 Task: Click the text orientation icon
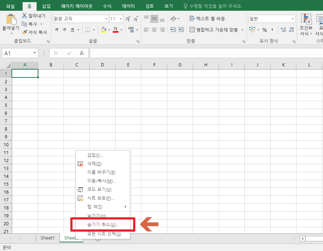[173, 19]
